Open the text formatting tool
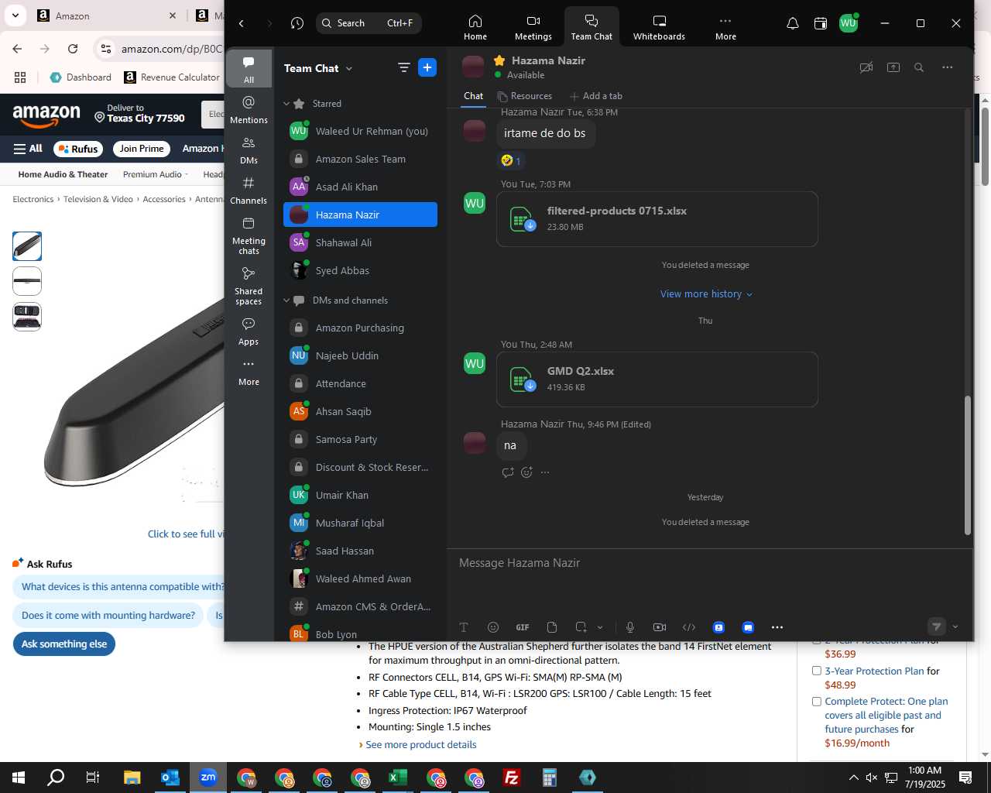This screenshot has width=991, height=793. point(464,627)
